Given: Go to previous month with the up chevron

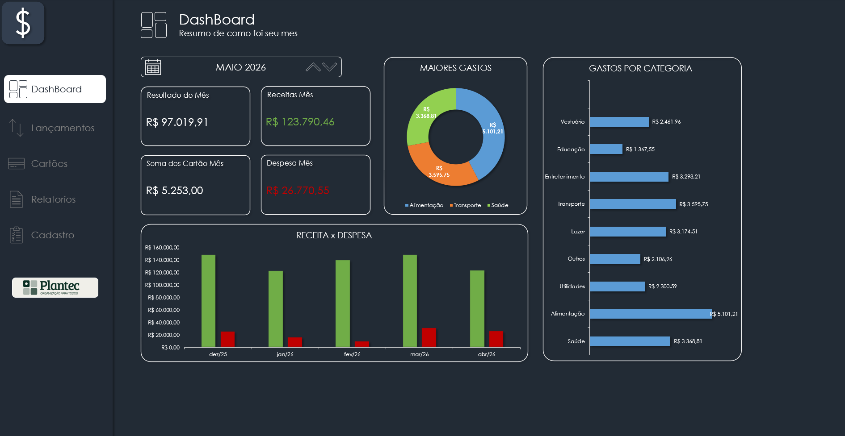Looking at the screenshot, I should [x=313, y=67].
